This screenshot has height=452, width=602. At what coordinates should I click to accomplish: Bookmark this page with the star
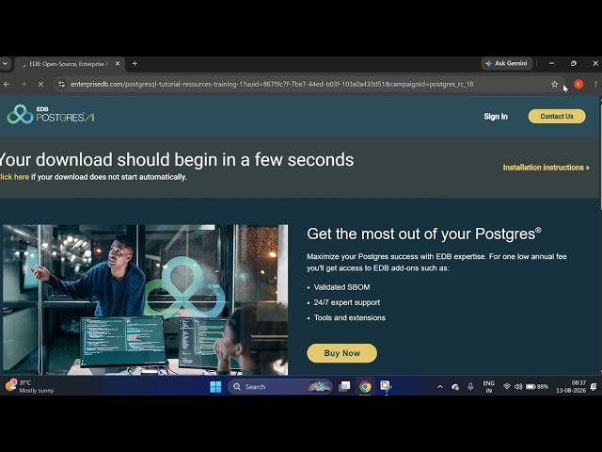pos(554,84)
